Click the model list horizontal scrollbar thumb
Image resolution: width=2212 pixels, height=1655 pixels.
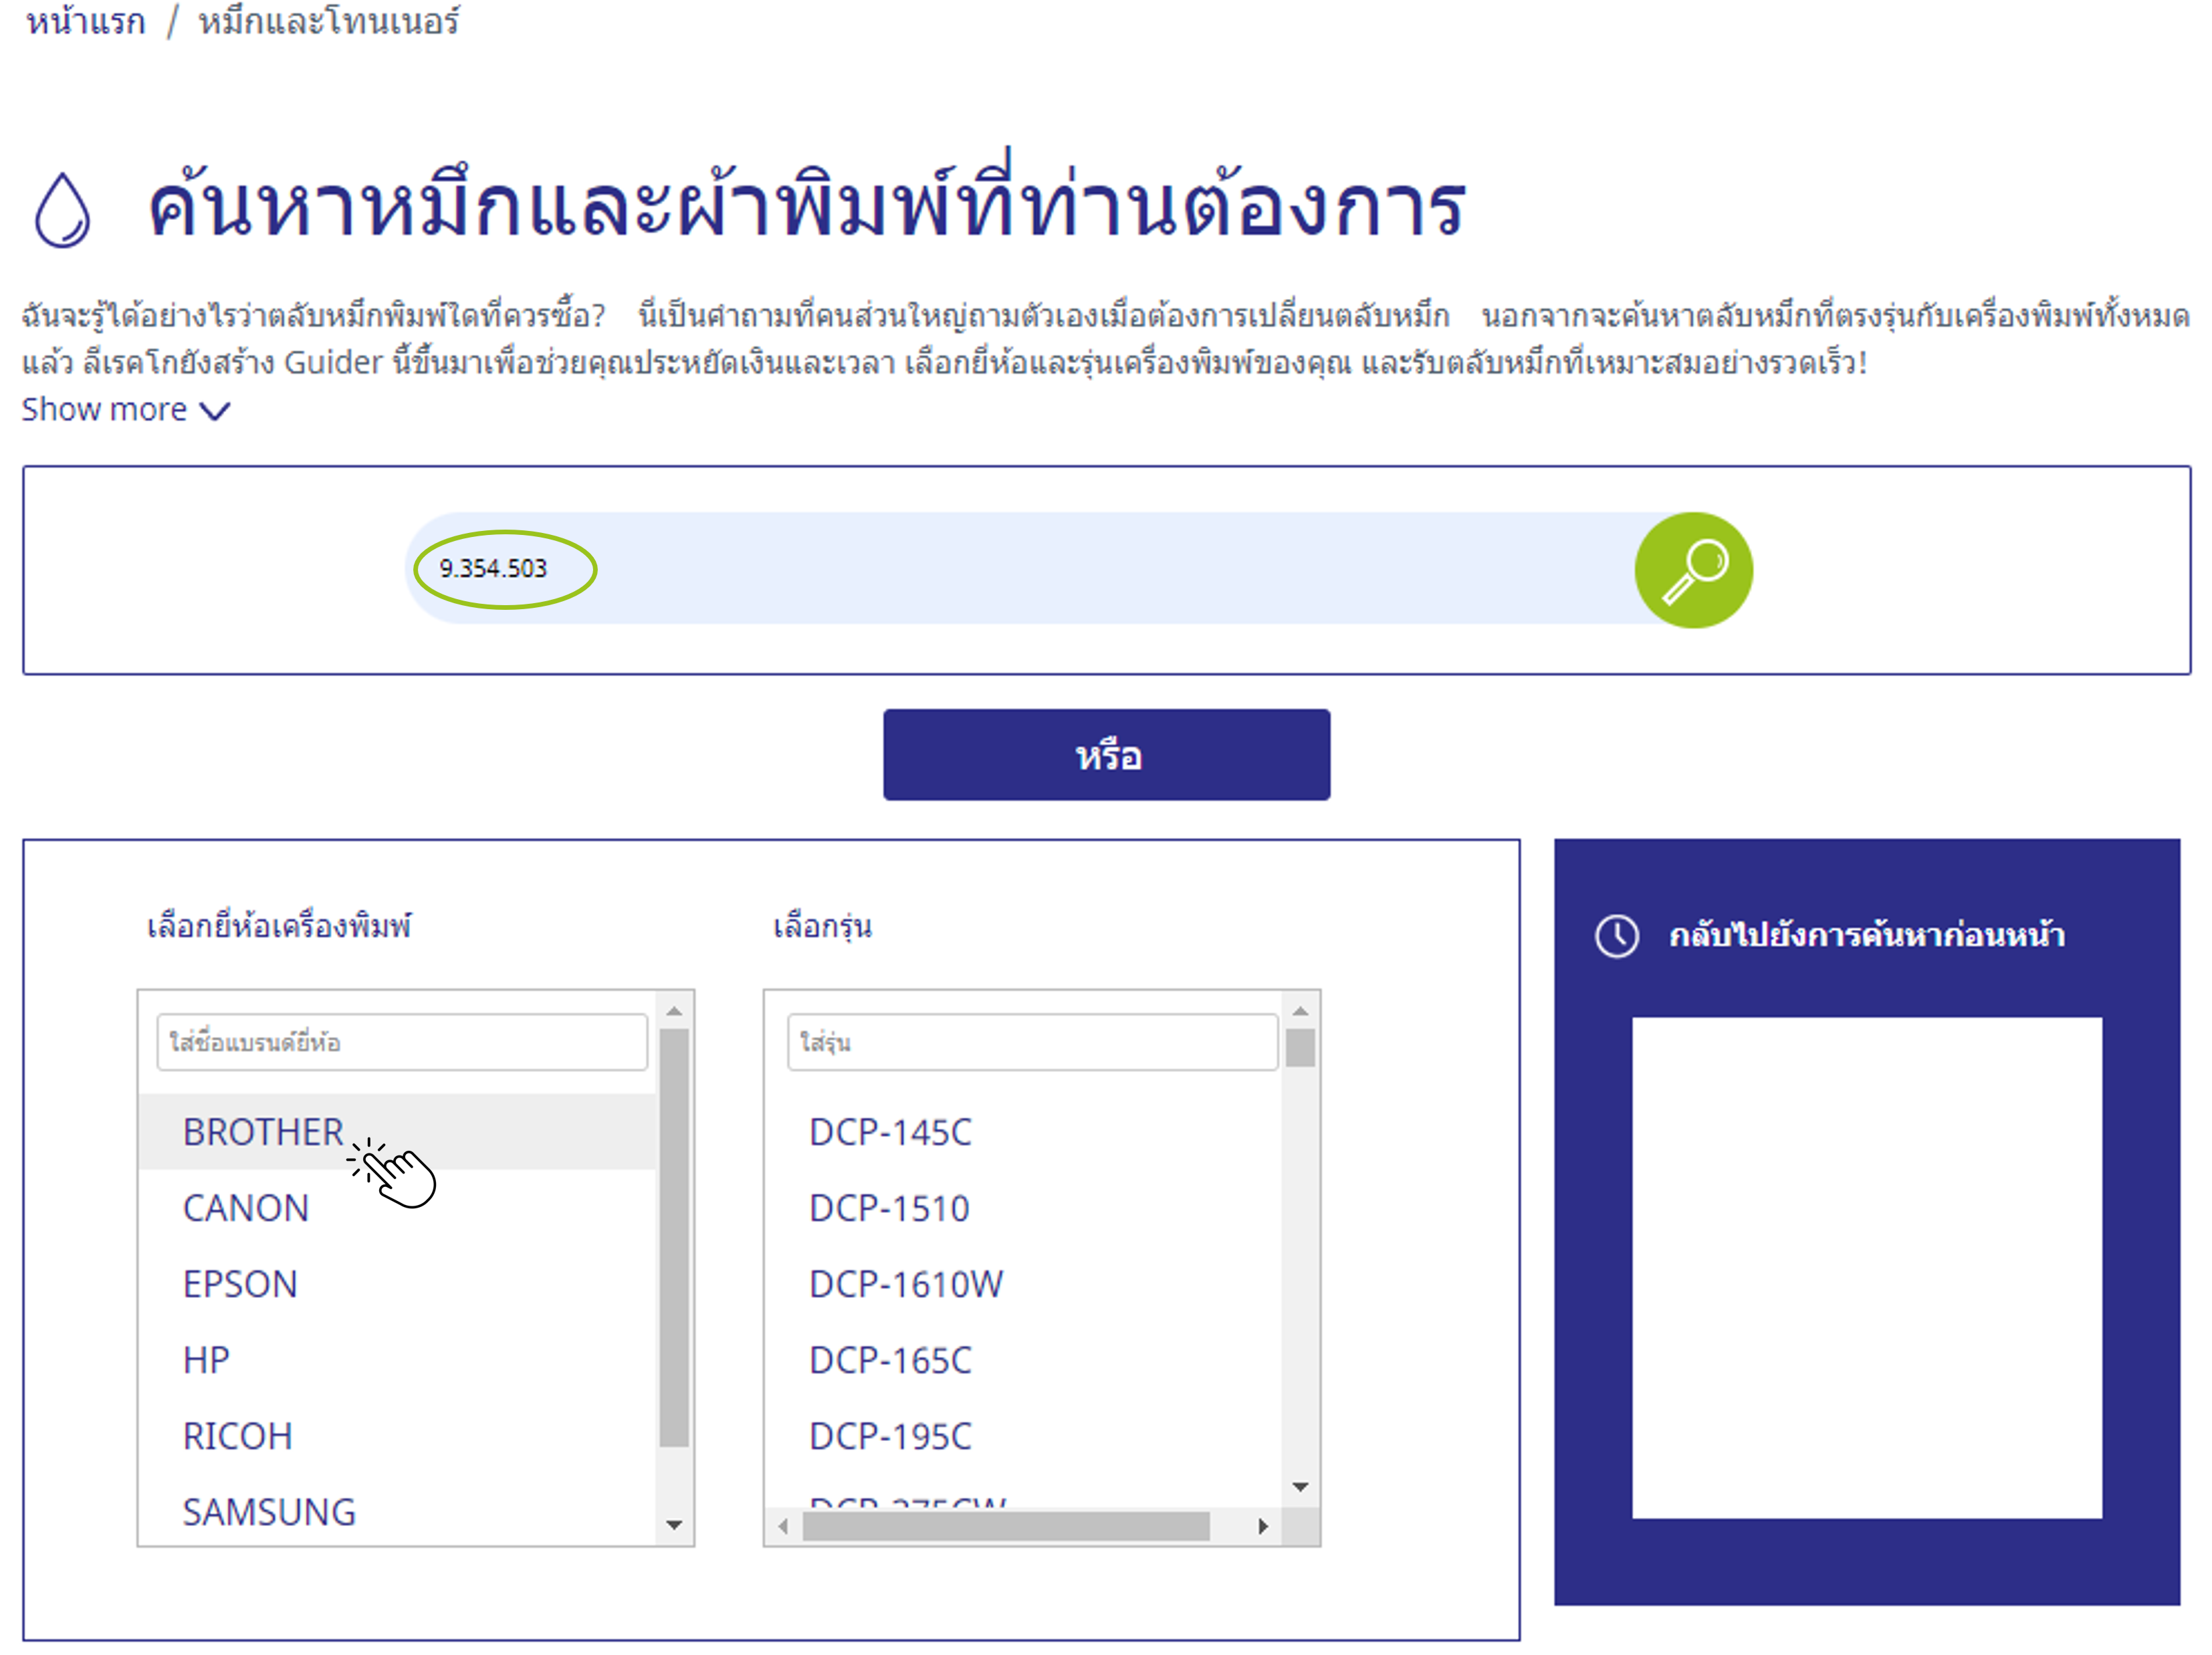pos(1006,1526)
